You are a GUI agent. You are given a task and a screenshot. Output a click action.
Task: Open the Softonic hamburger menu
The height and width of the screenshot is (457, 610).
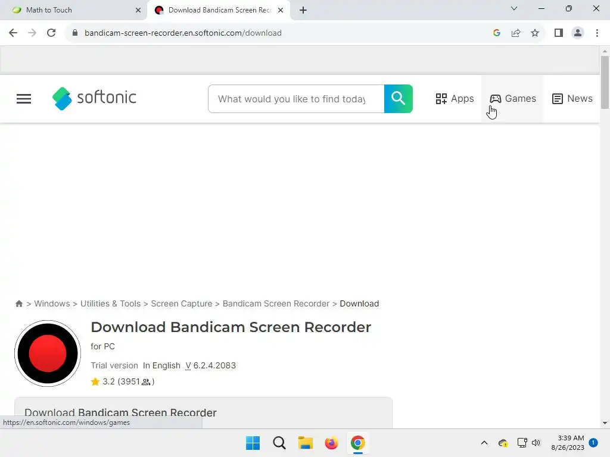pyautogui.click(x=24, y=99)
